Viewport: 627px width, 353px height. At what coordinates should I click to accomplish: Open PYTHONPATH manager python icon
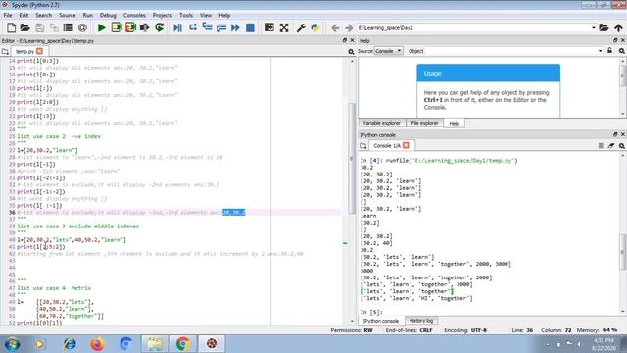click(x=315, y=27)
